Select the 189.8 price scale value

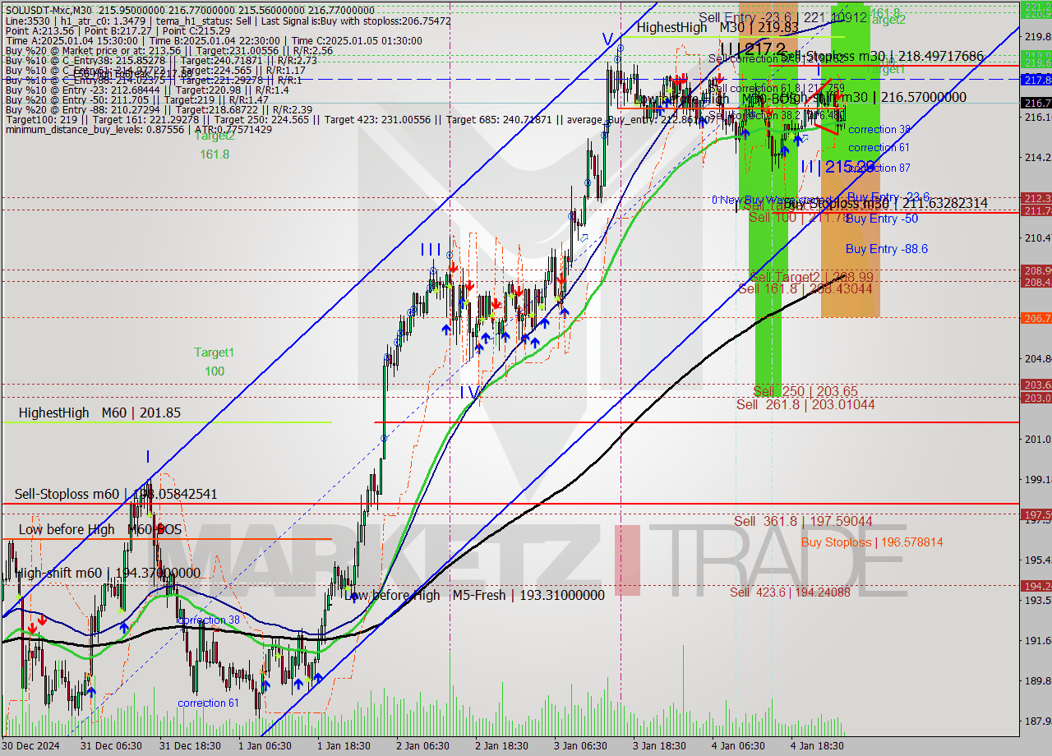(1036, 680)
